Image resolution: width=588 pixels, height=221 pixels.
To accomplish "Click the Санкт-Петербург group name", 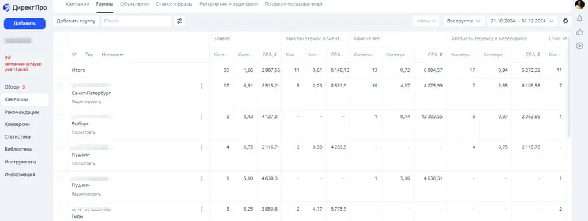I will tap(91, 93).
